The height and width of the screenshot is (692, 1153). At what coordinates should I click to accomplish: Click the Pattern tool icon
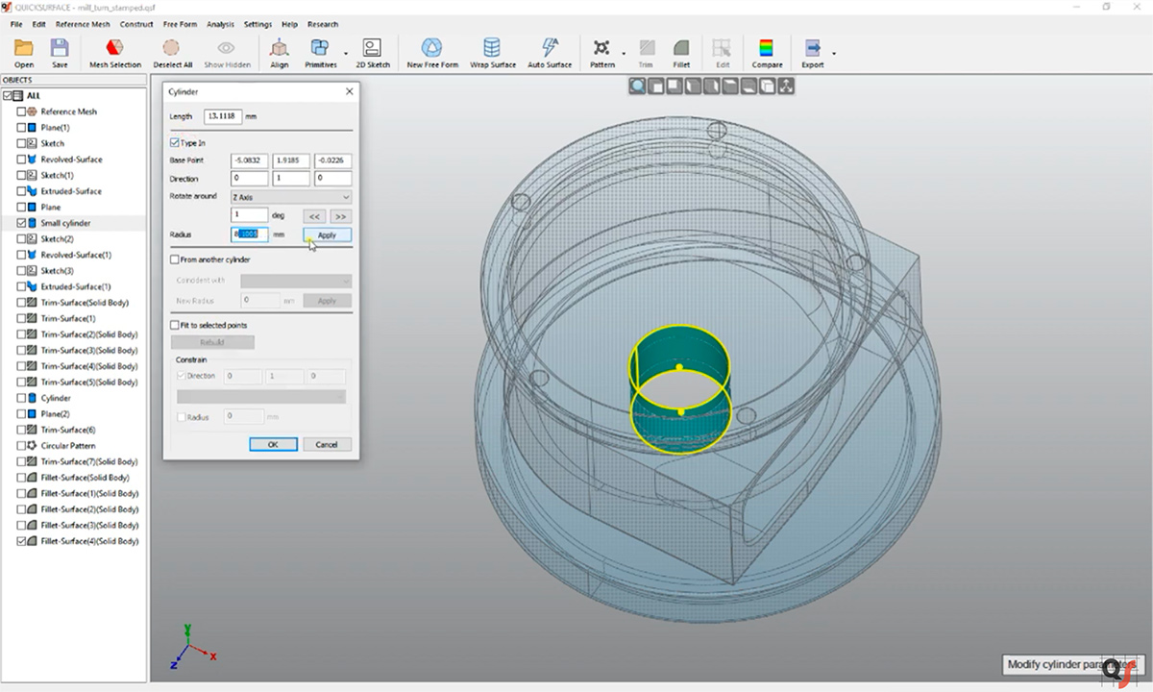coord(601,48)
